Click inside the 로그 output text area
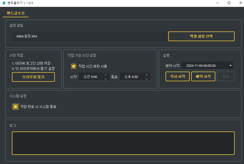Screen dimensions: 244x164 pos(123,143)
